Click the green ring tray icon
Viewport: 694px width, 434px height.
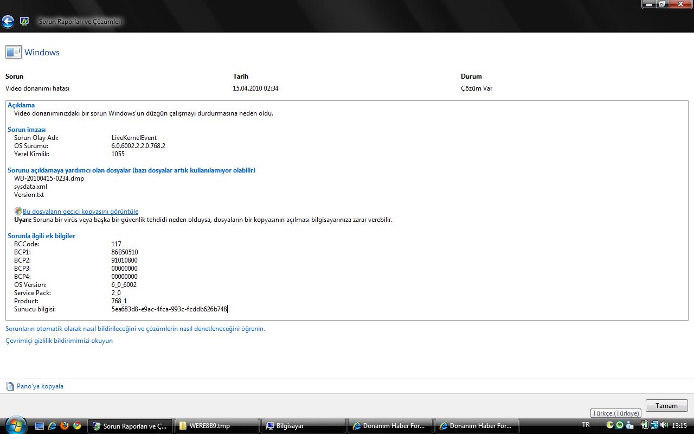pos(619,425)
